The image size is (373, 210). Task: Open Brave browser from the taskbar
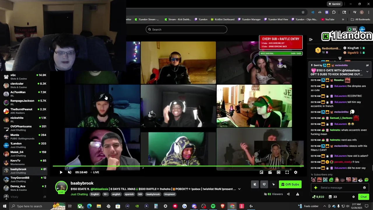(x=223, y=206)
